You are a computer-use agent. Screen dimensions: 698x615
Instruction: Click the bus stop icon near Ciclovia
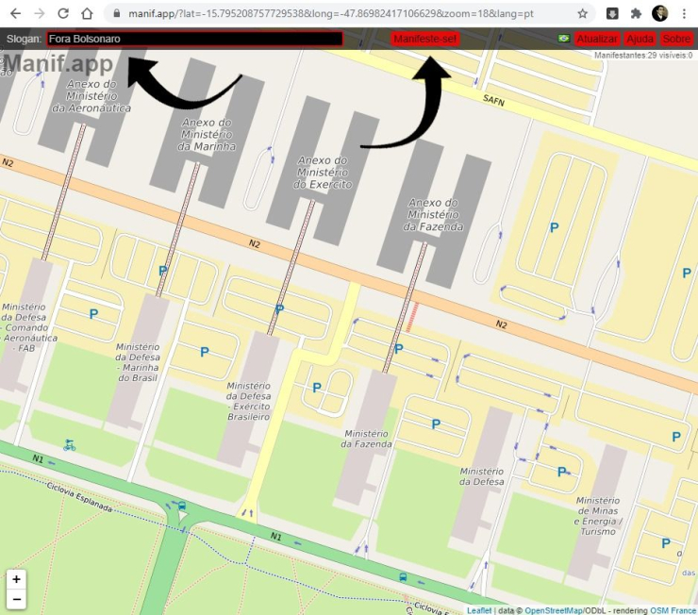tap(403, 576)
